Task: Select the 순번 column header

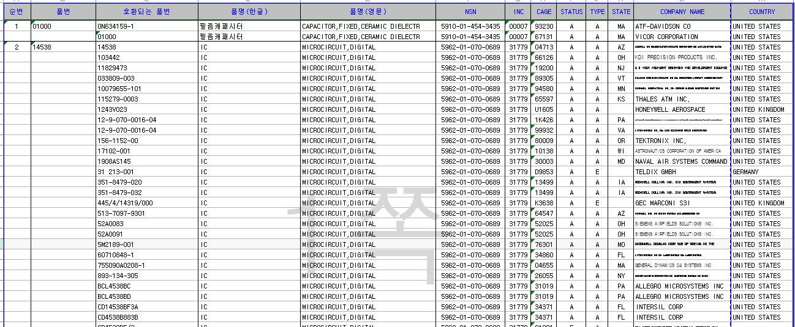Action: coord(17,12)
